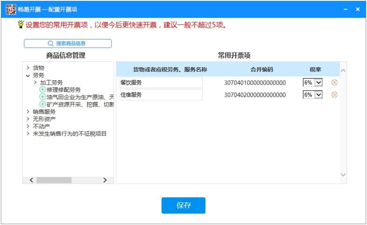Click the app QR logo in title bar
The height and width of the screenshot is (225, 367).
click(x=11, y=9)
